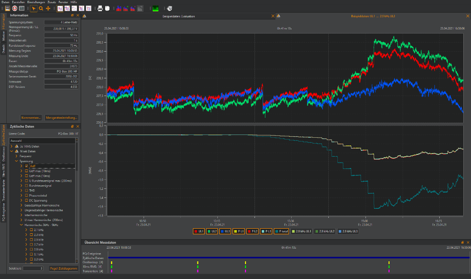
Task: Click the bar chart icon with green marker
Action: (126, 9)
